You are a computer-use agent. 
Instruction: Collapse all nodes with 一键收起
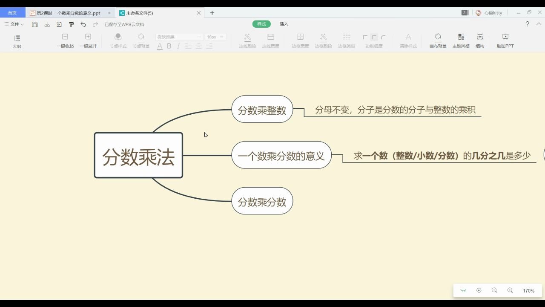(x=65, y=41)
